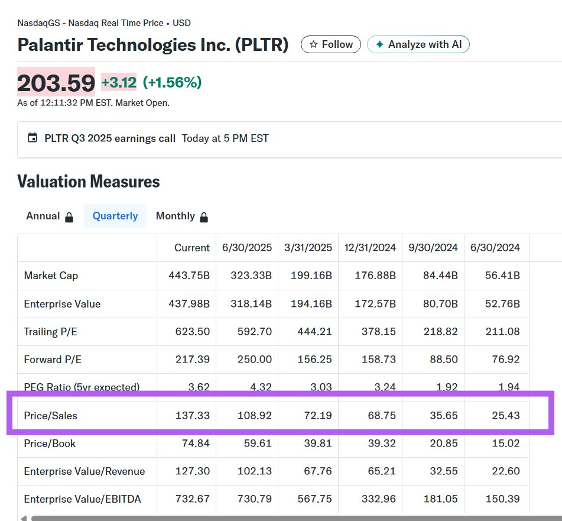Select the Quarterly valuation tab
Viewport: 562px width, 521px height.
[x=115, y=216]
